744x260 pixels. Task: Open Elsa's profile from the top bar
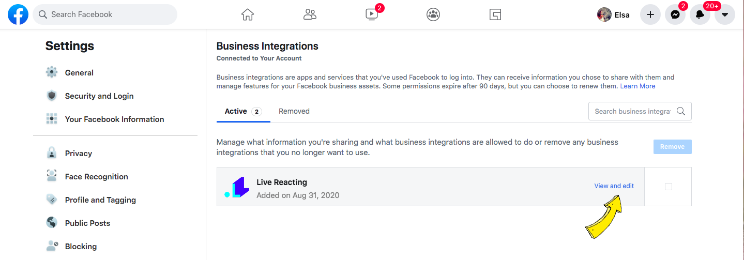614,14
